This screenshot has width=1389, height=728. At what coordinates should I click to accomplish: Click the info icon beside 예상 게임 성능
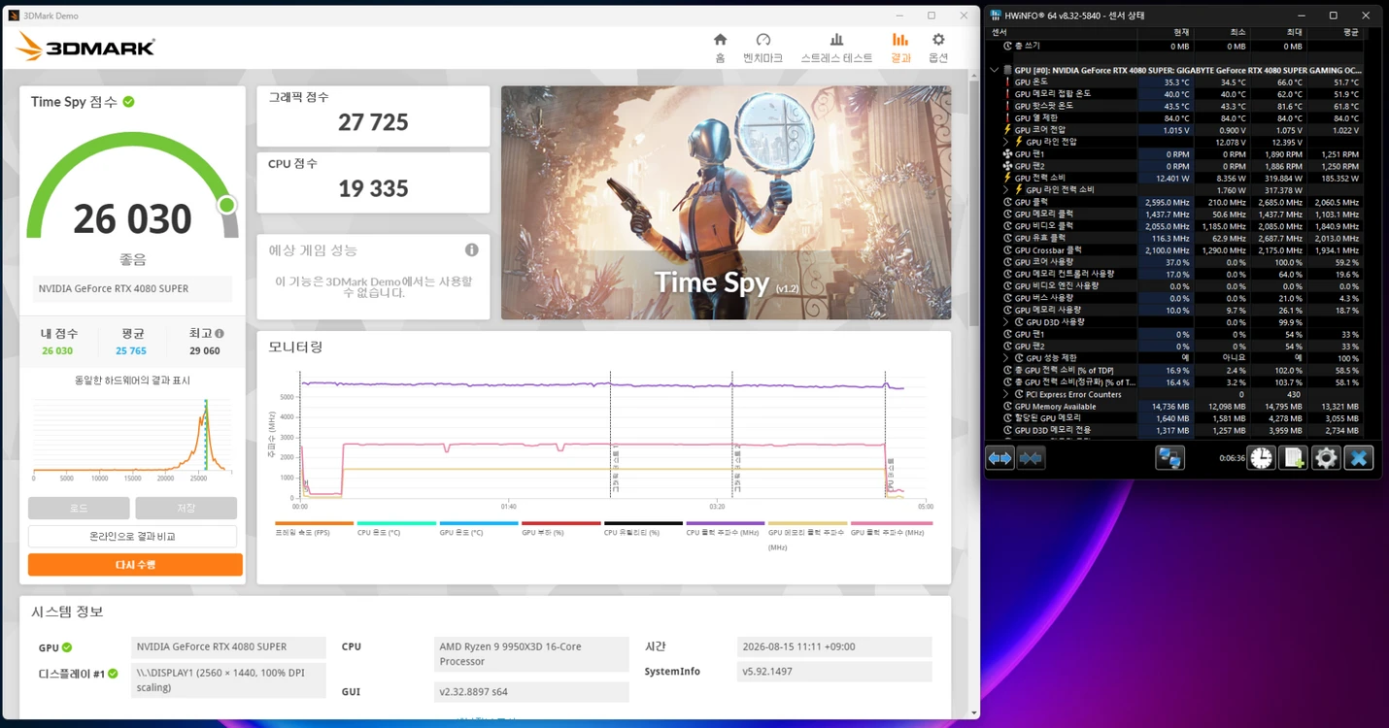(x=472, y=249)
